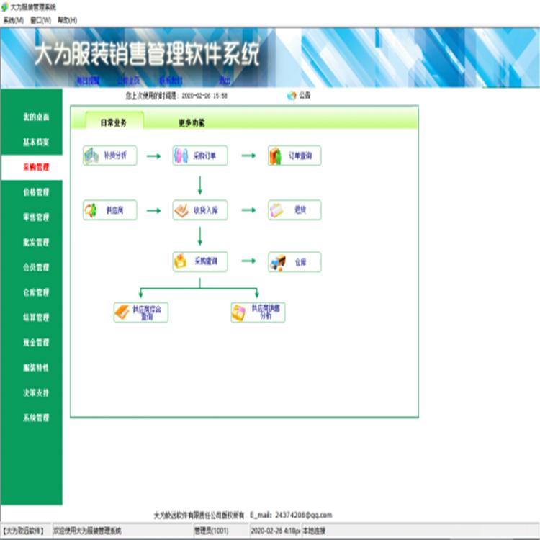Open the 窗口(W) menu
This screenshot has height=540, width=540.
pos(40,20)
